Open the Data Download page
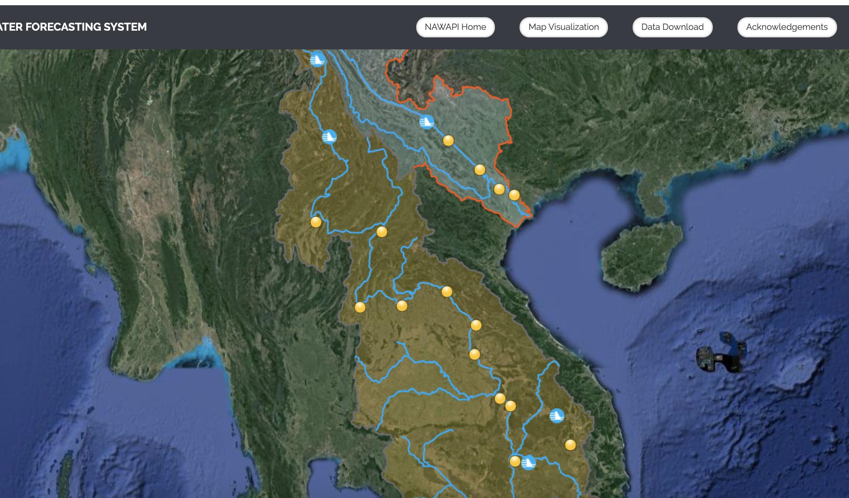849x498 pixels. coord(672,27)
